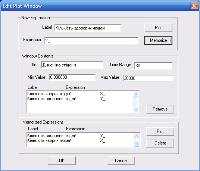Select 'Кількість хворих людей' in Memorized Expressions list
The image size is (200, 171).
point(50,140)
